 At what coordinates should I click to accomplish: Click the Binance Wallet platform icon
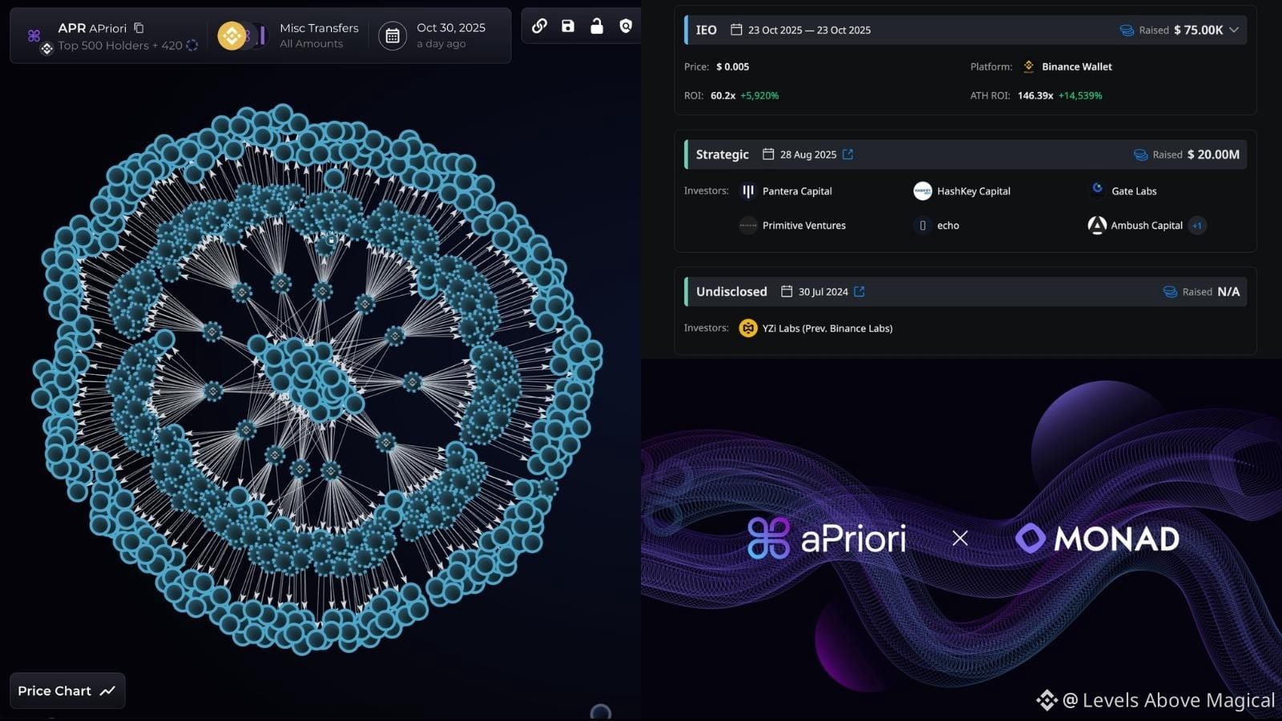tap(1029, 66)
